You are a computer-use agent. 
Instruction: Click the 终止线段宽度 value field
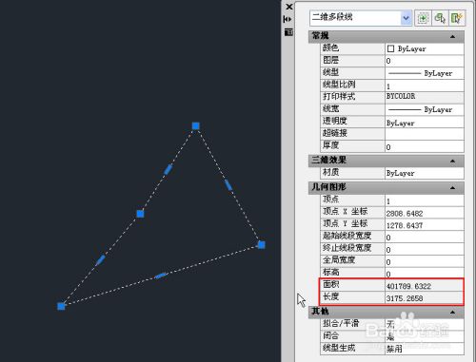425,249
